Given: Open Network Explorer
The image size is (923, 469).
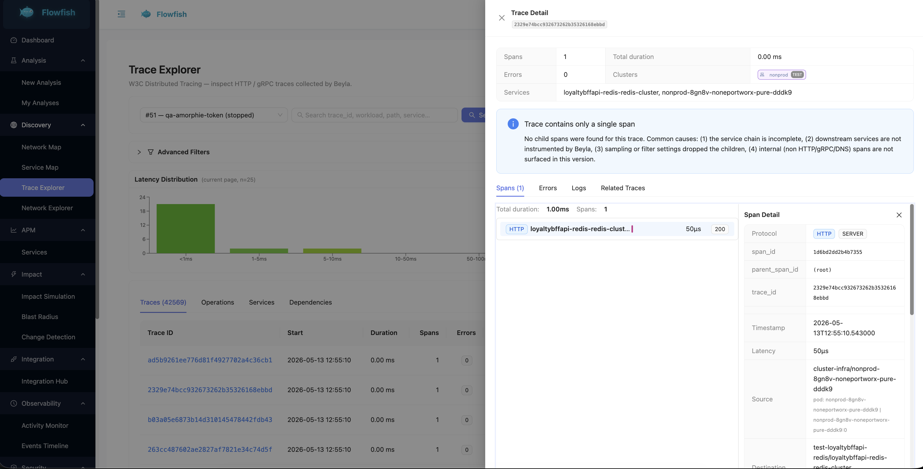Looking at the screenshot, I should pyautogui.click(x=47, y=208).
